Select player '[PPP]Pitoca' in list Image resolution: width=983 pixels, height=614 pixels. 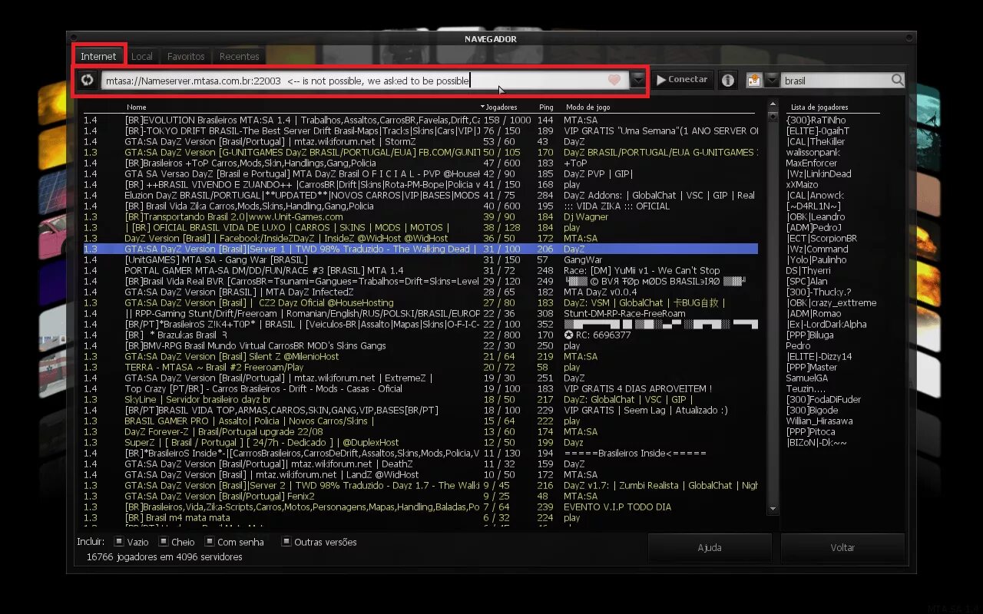[x=810, y=431]
